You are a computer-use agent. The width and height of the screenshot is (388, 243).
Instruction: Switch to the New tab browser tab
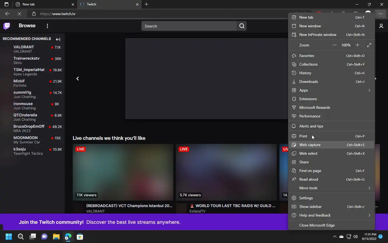tap(45, 4)
